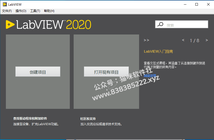Click the LabVIEW title bar app icon
Viewport: 214px width, 140px height.
tap(5, 4)
